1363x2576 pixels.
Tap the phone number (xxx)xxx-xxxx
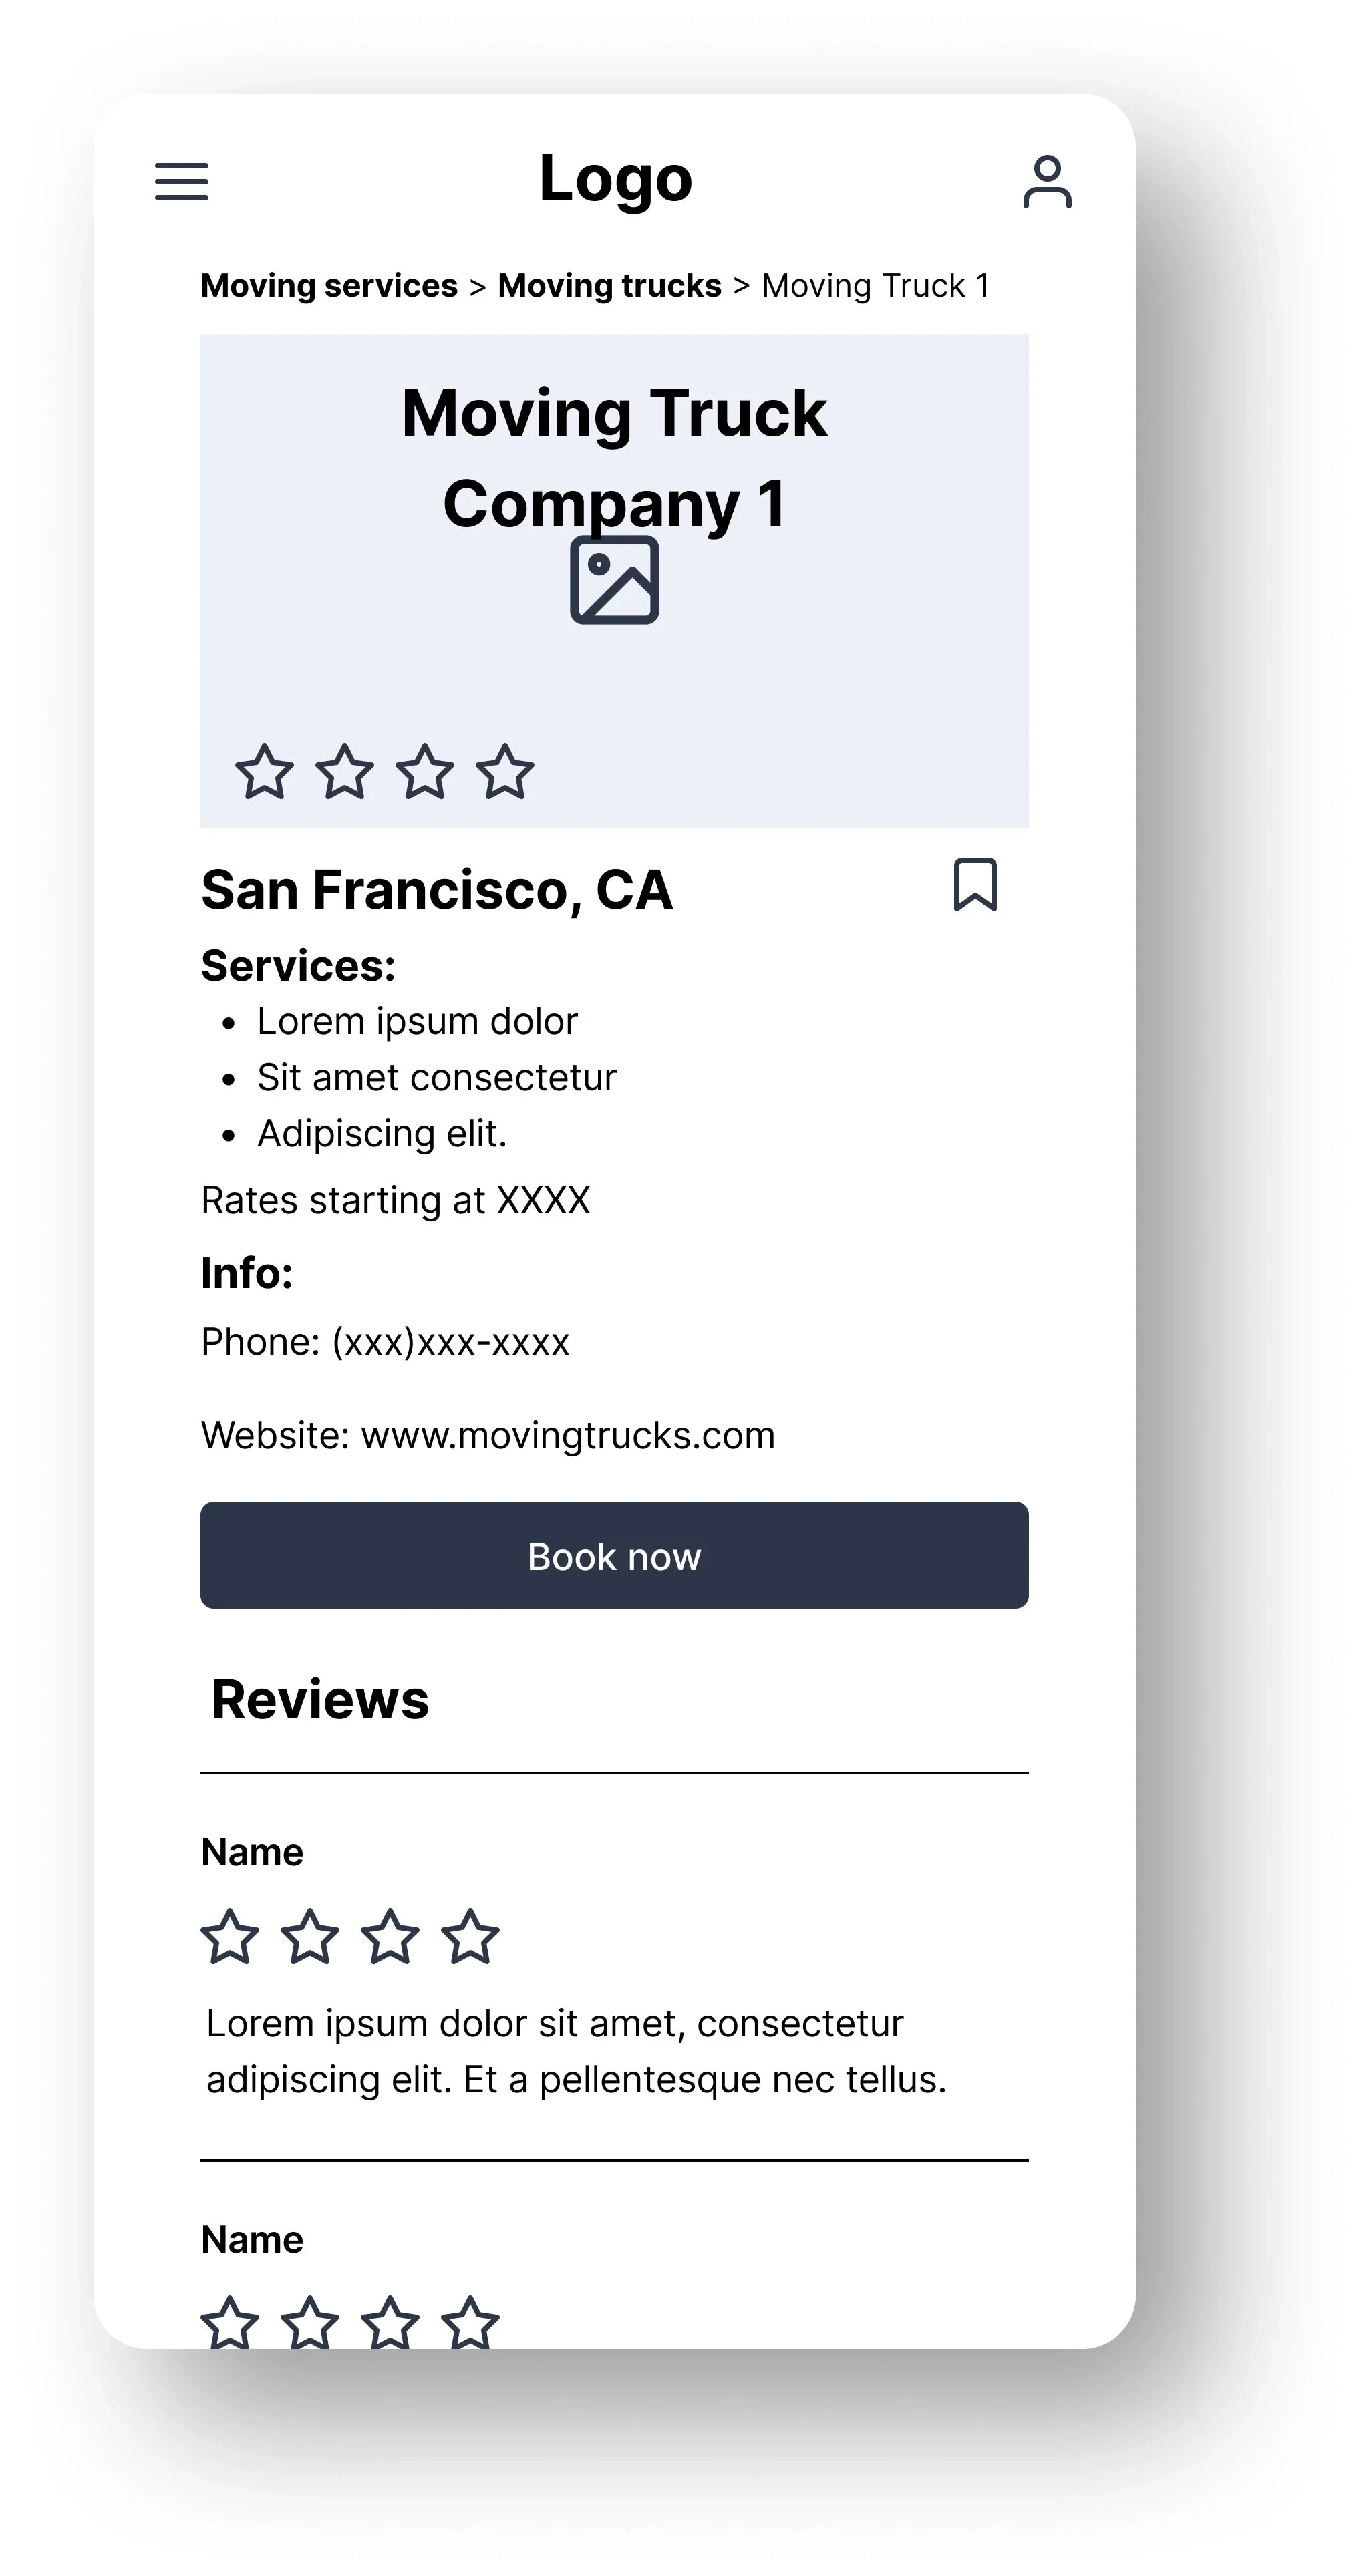coord(450,1342)
